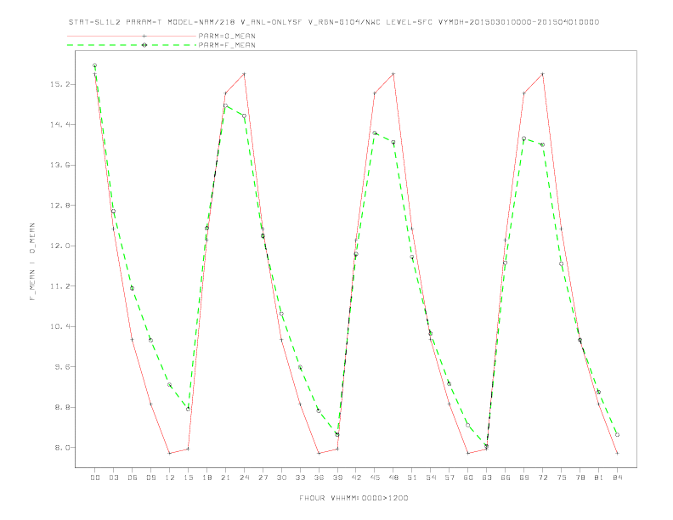Image resolution: width=673 pixels, height=520 pixels.
Task: Click forecast hour label 00 on the x-axis
Action: [95, 478]
